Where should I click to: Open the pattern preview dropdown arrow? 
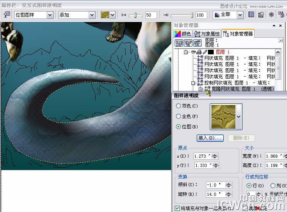tap(239, 117)
